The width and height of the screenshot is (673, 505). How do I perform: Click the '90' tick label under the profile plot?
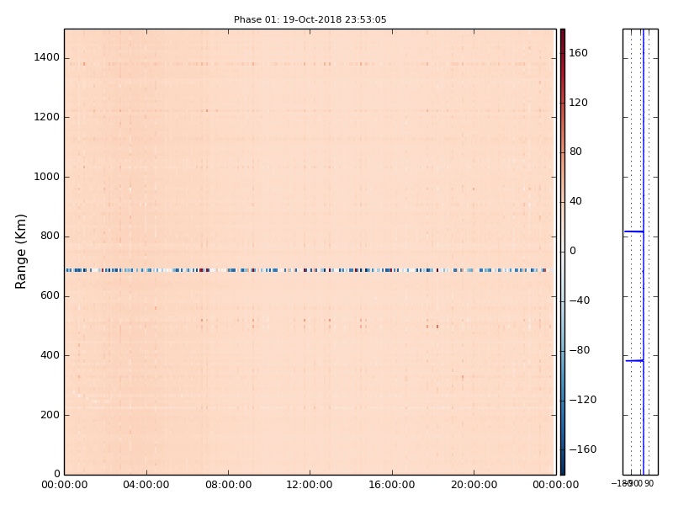(x=649, y=483)
